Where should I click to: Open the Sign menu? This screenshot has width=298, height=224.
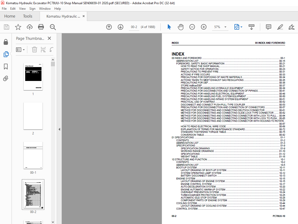[x=32, y=9]
